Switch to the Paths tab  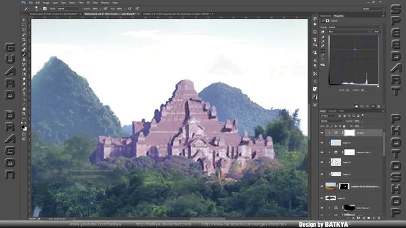[x=342, y=111]
